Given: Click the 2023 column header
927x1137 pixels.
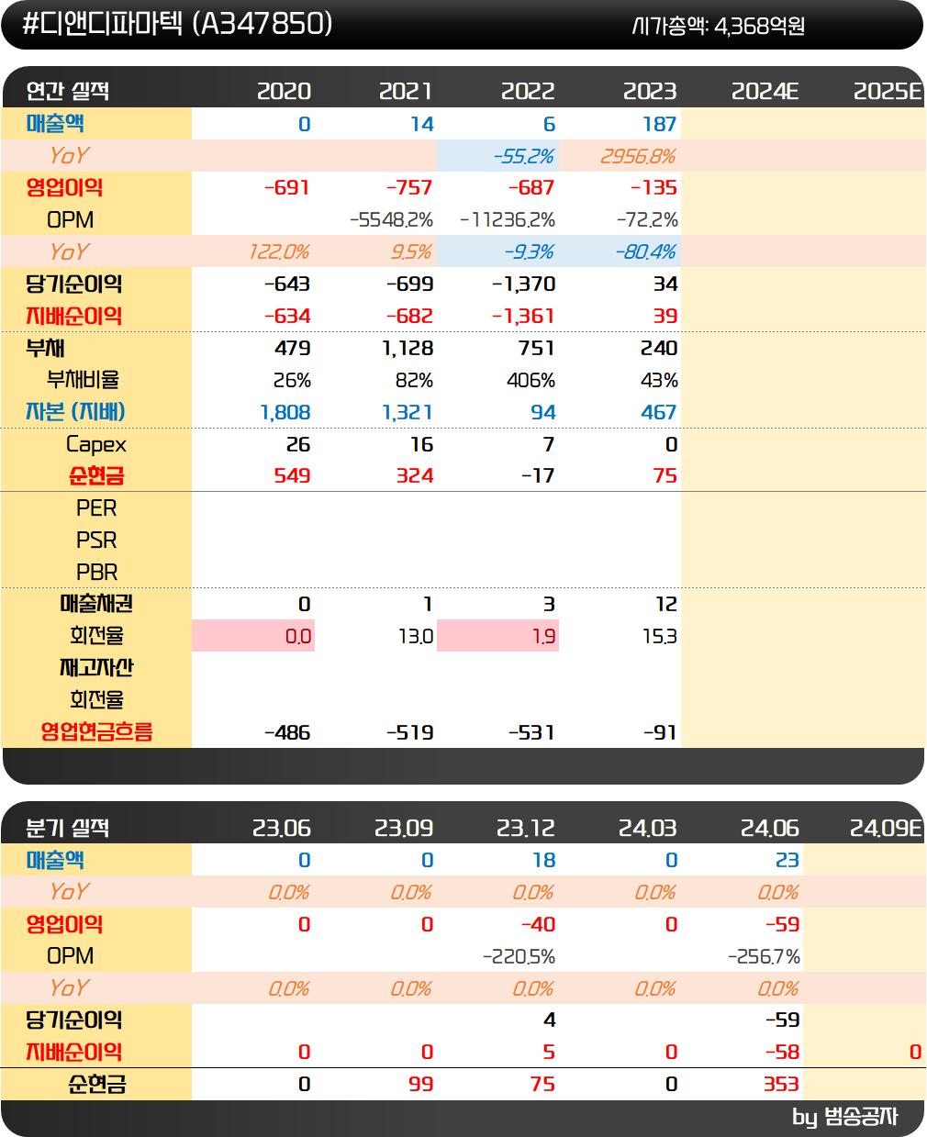Looking at the screenshot, I should [650, 91].
